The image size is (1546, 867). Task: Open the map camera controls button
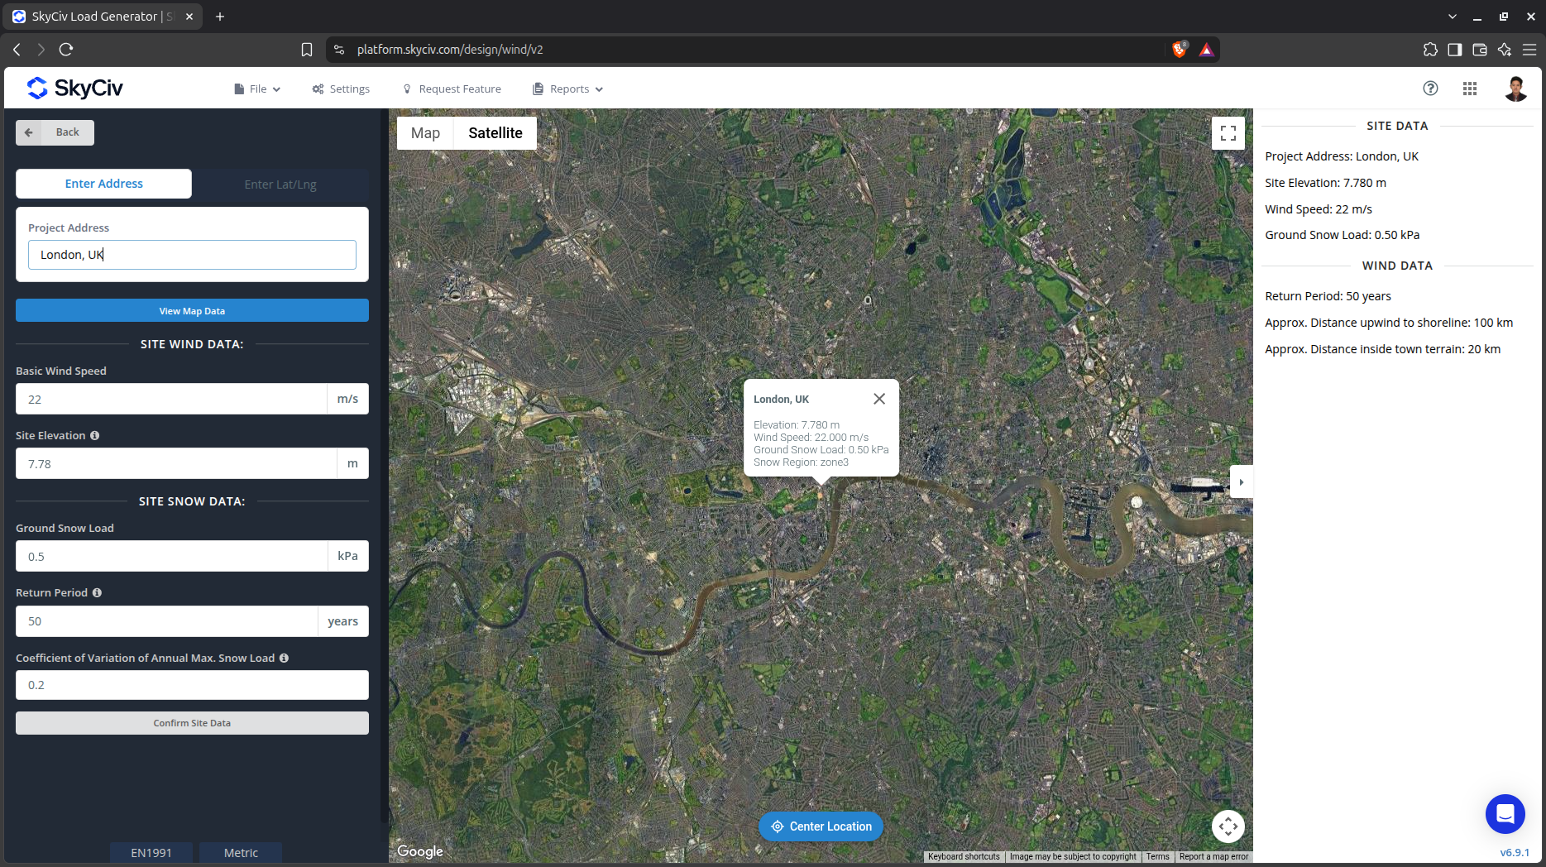[x=1228, y=826]
